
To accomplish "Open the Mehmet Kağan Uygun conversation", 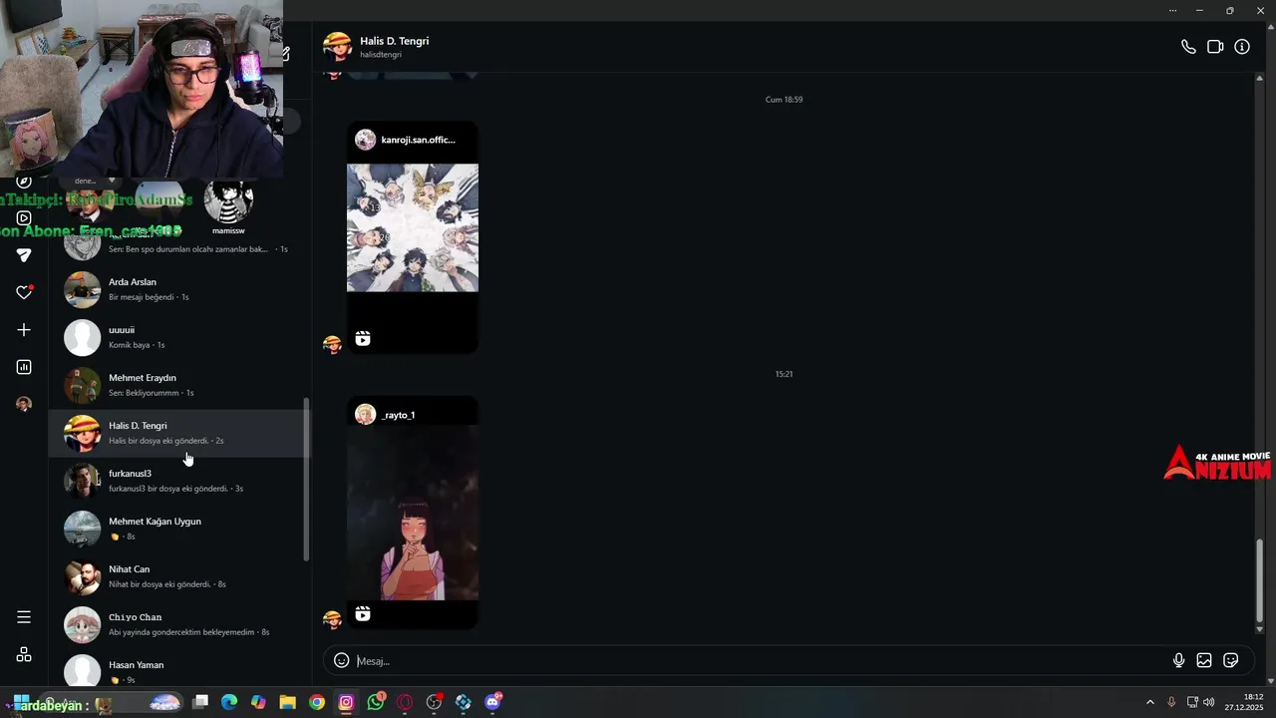I will pyautogui.click(x=179, y=529).
